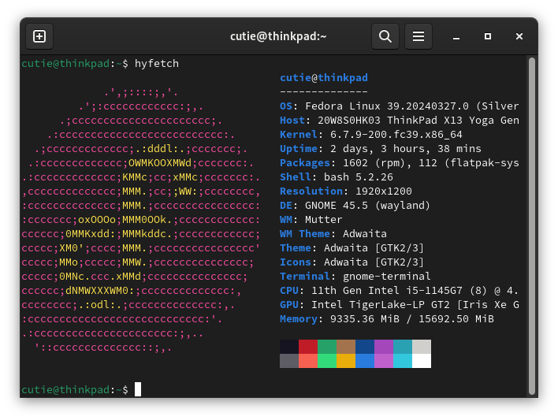Click the OS Fedora Linux line

tap(400, 106)
